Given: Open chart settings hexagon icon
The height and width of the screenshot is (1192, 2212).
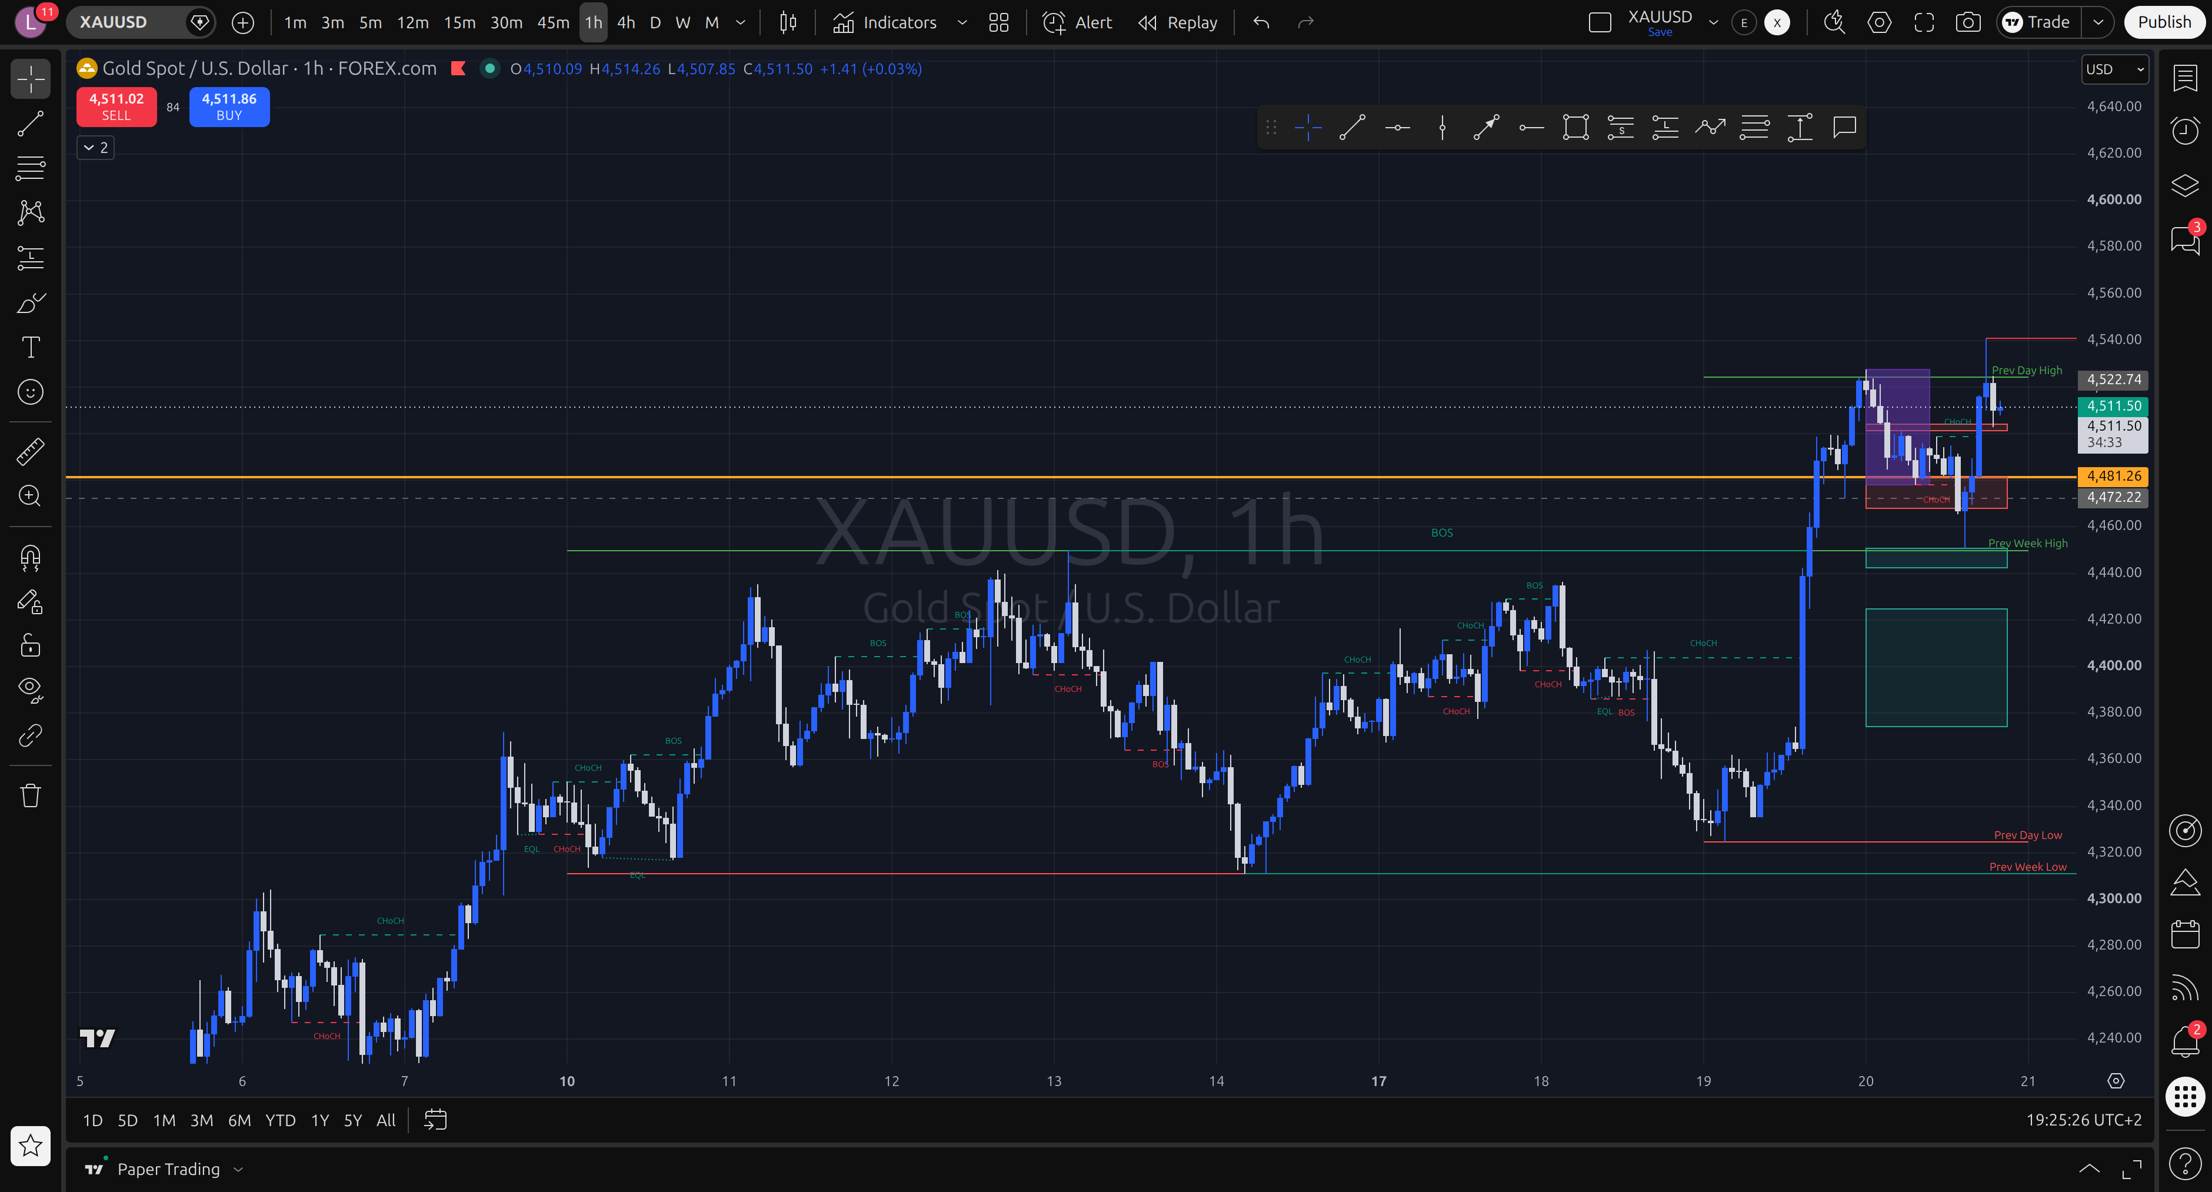Looking at the screenshot, I should 1880,22.
